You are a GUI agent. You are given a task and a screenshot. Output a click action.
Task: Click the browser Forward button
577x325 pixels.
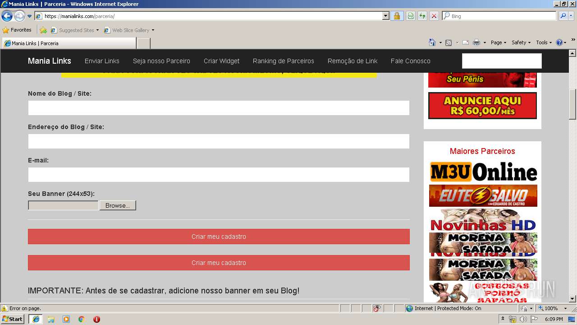point(19,16)
